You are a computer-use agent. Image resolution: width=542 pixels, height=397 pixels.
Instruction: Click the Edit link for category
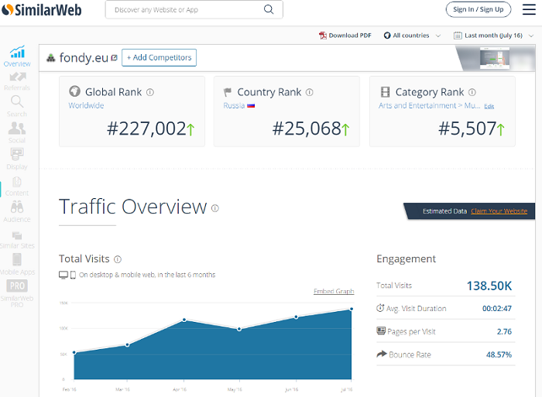tap(489, 106)
